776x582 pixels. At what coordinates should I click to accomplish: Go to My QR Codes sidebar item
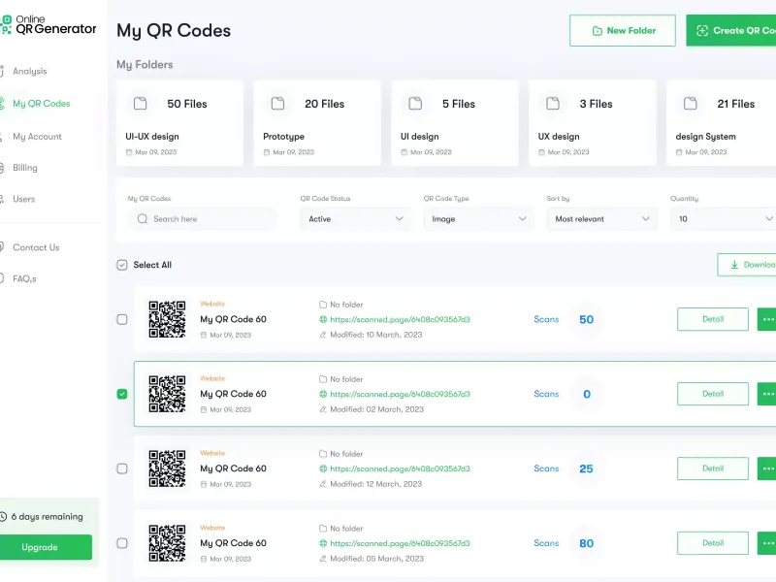tap(41, 104)
